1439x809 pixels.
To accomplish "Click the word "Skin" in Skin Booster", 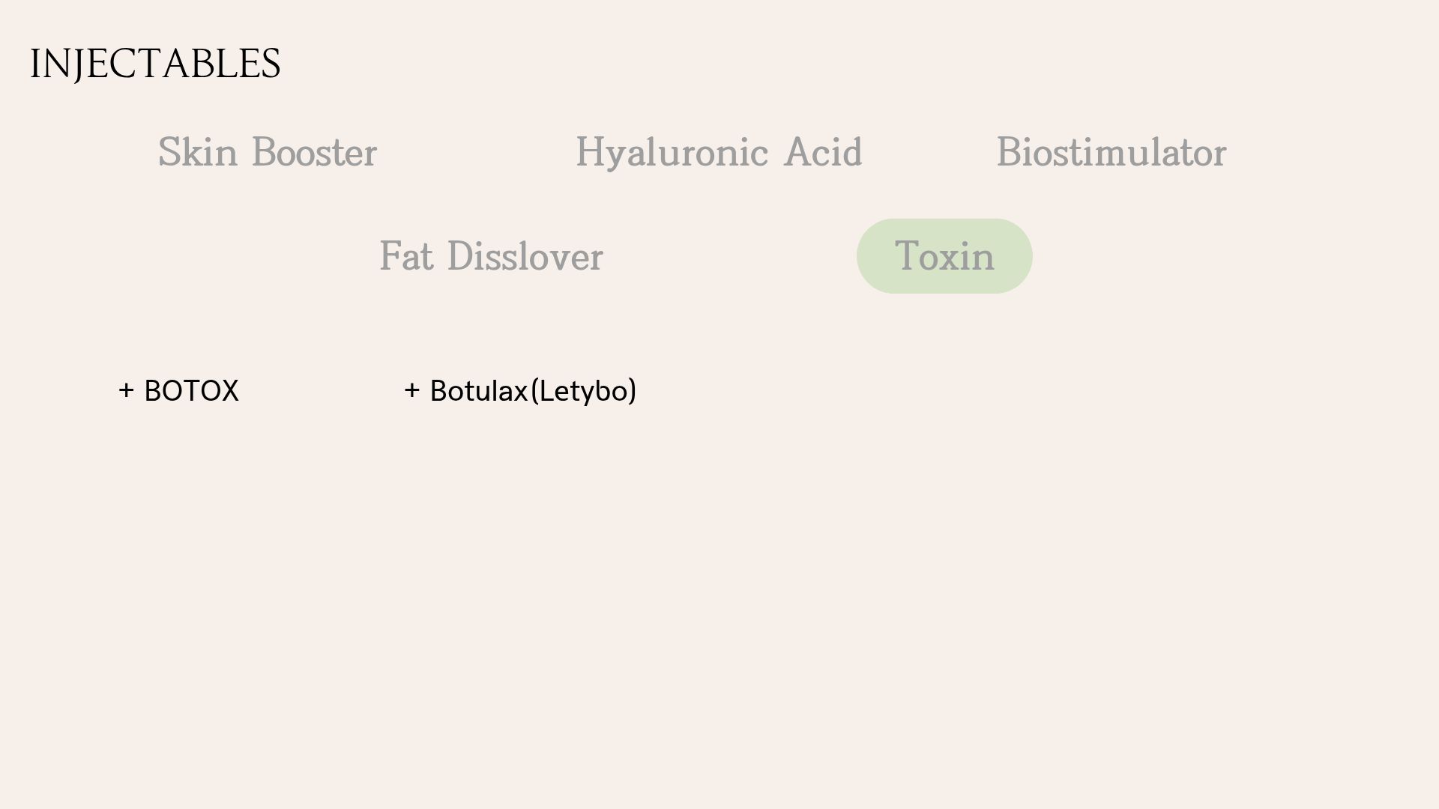I will (197, 153).
